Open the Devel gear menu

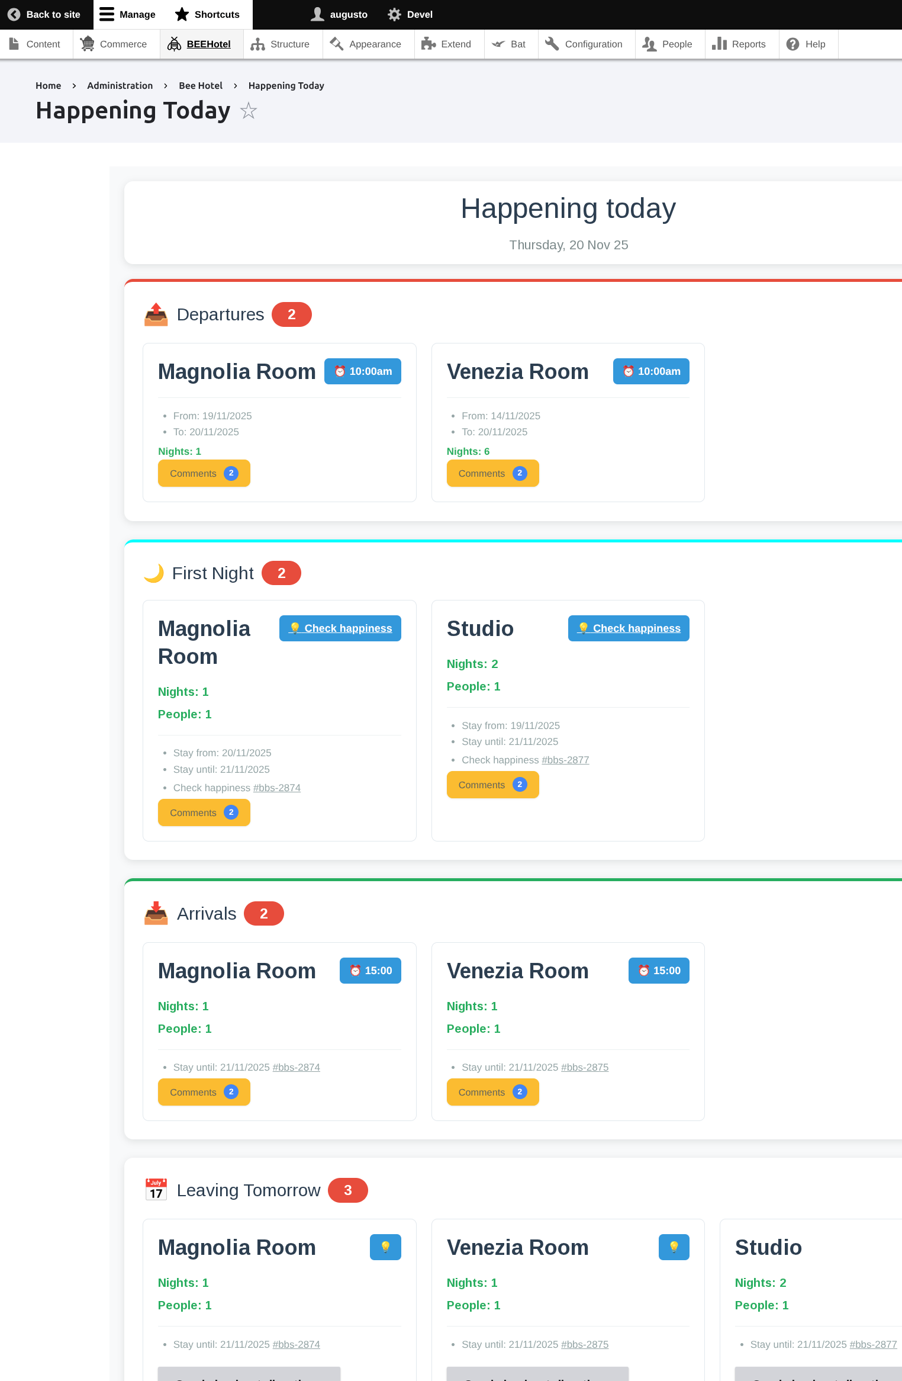click(410, 14)
